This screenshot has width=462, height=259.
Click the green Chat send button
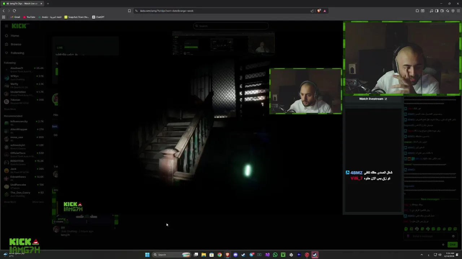coord(453,245)
